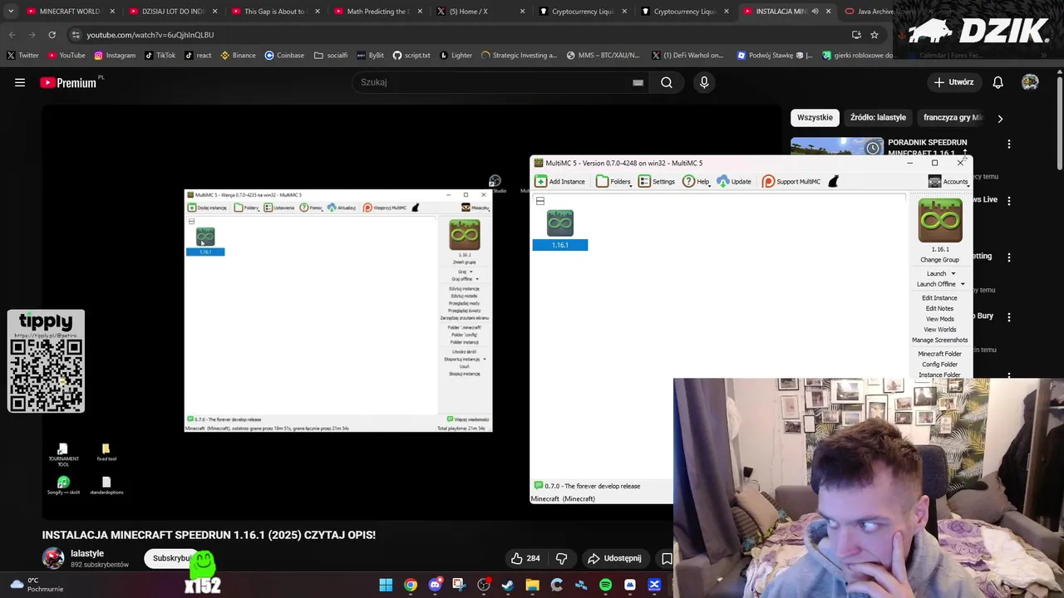1064x598 pixels.
Task: Click Edit Instance in side panel
Action: point(939,298)
